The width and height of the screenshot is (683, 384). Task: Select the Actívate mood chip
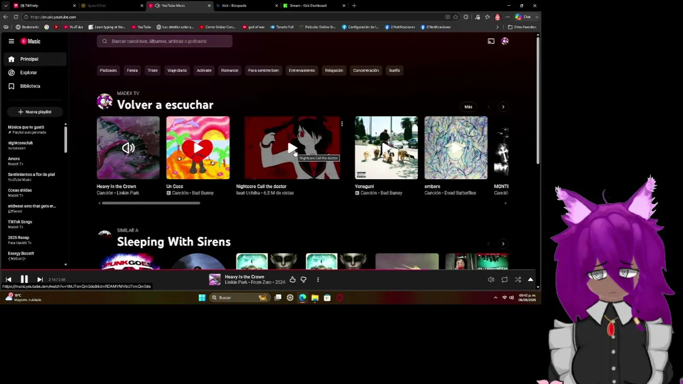(204, 70)
